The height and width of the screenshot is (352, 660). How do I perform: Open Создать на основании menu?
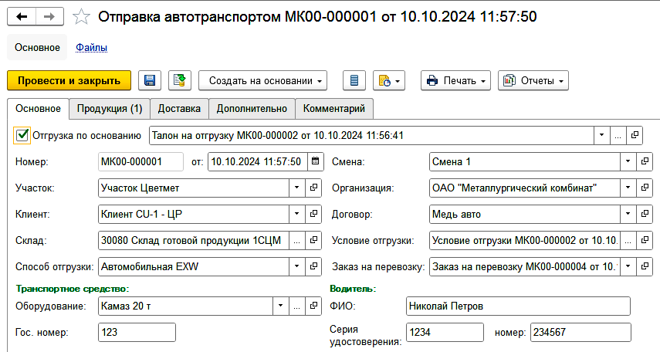262,80
